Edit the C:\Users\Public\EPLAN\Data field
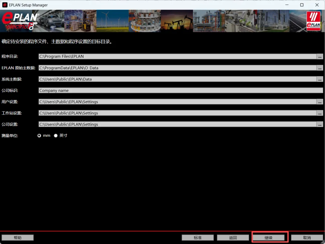This screenshot has width=325, height=244. point(178,79)
